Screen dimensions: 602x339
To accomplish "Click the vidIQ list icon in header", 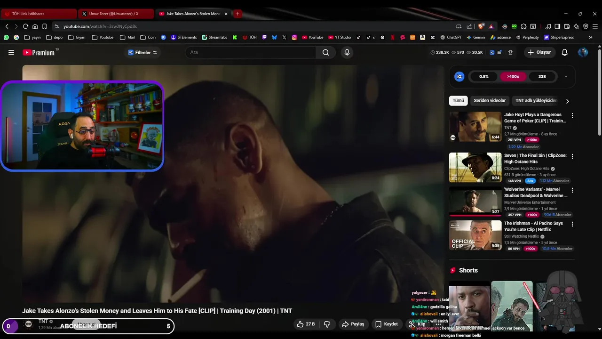I will (x=499, y=52).
